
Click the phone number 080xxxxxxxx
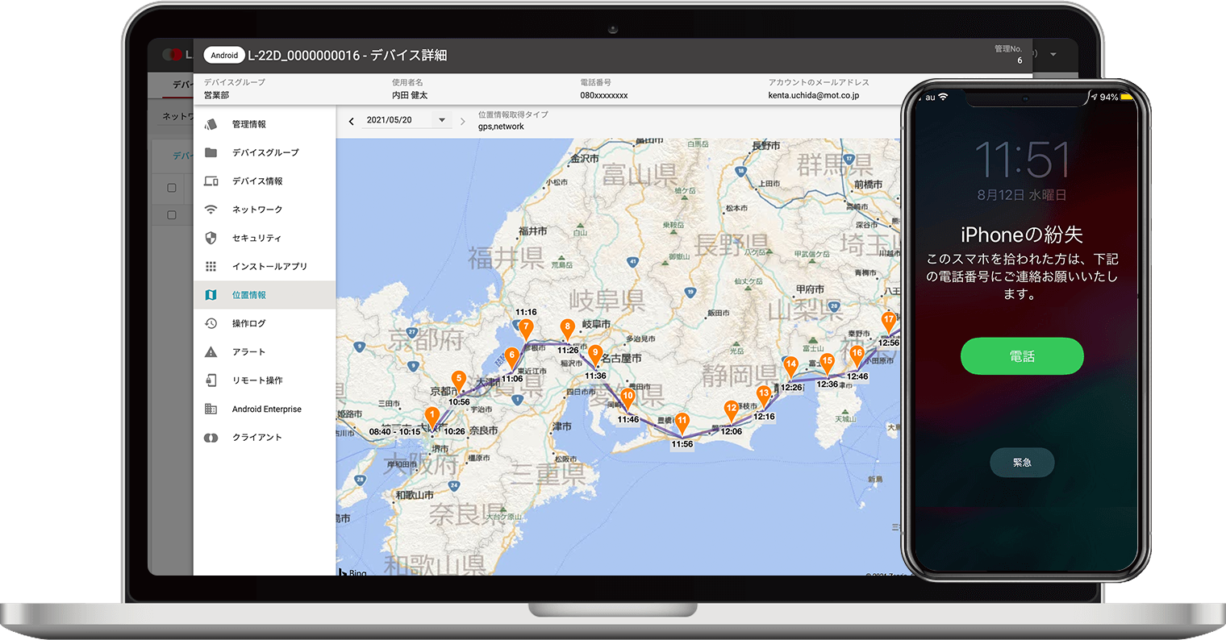(603, 95)
